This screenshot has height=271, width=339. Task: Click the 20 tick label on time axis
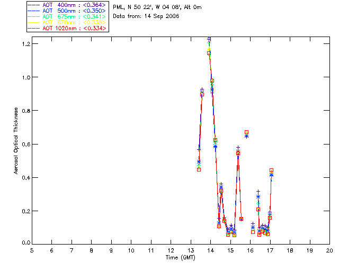click(329, 250)
